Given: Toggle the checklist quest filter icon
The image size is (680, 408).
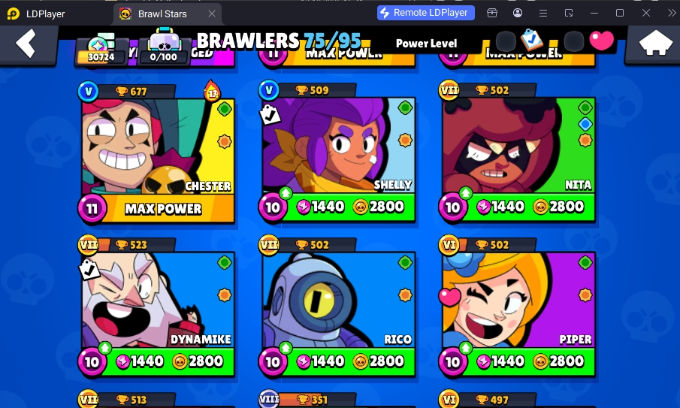Looking at the screenshot, I should 531,40.
